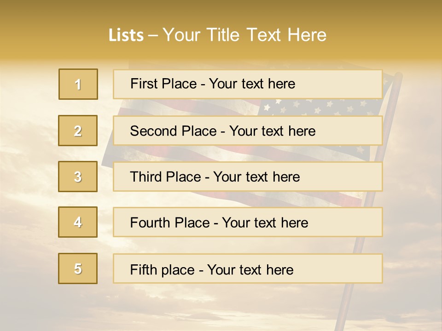Select the number 4 box
Viewport: 442px width, 331px height.
click(x=78, y=222)
